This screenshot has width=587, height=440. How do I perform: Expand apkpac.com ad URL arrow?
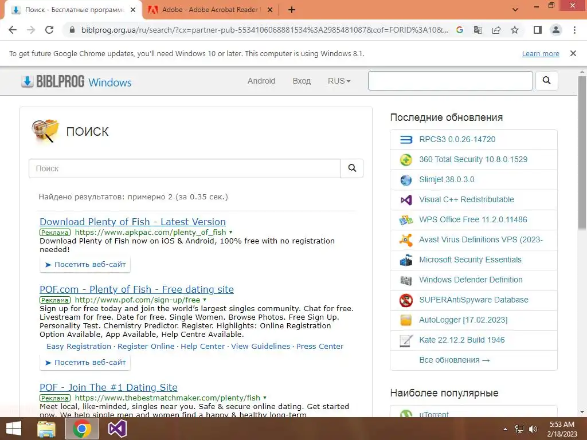coord(230,233)
